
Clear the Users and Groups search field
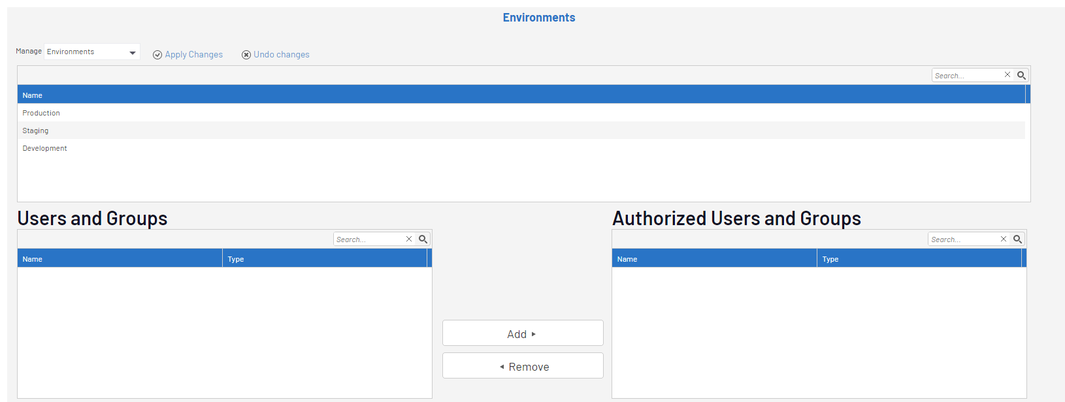[x=409, y=239]
